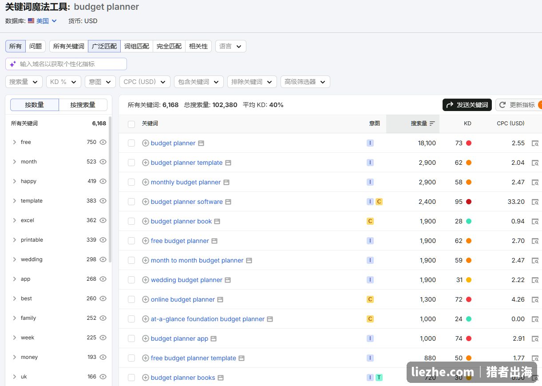This screenshot has height=386, width=542.
Task: Toggle eye visibility for 'money' group
Action: tap(103, 357)
